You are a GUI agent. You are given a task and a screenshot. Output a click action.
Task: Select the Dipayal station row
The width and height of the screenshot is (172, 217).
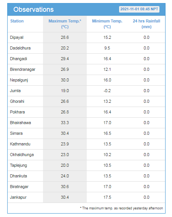click(86, 38)
